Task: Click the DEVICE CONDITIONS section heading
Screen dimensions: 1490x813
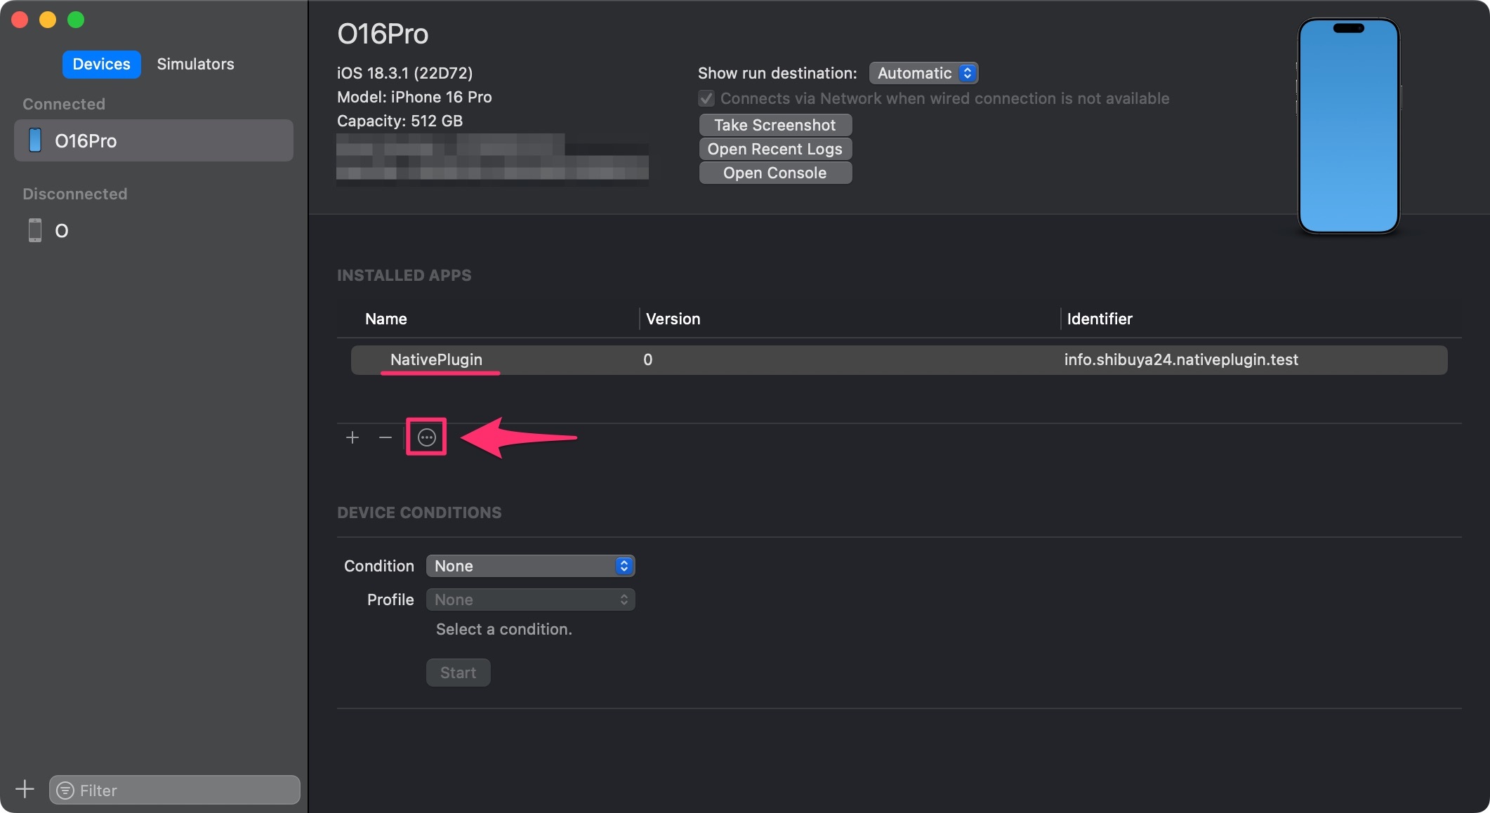Action: (x=419, y=513)
